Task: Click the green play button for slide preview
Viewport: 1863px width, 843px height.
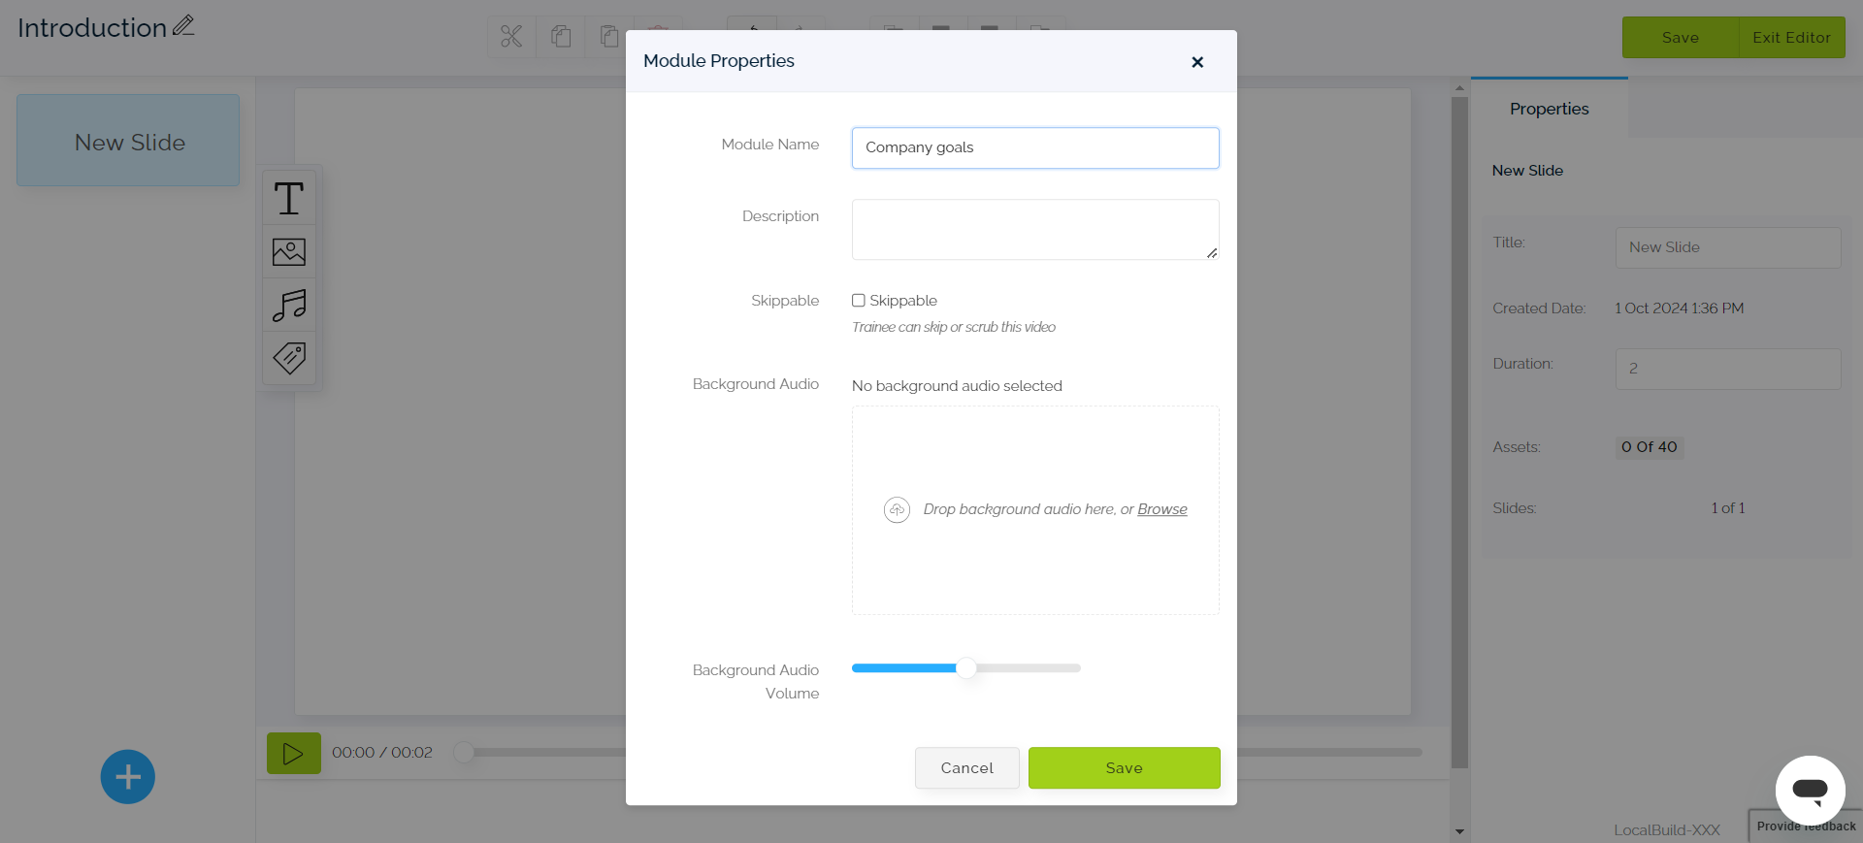Action: [293, 752]
